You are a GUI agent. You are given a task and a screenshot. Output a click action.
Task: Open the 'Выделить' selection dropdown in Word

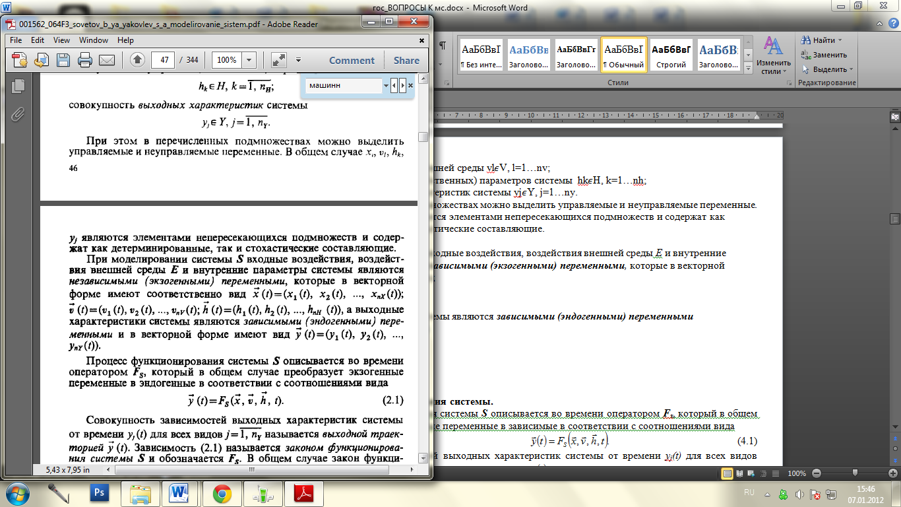(x=827, y=69)
